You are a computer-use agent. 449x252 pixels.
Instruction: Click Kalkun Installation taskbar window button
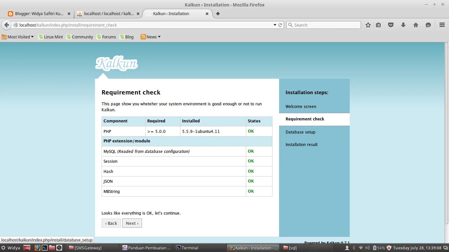click(253, 248)
